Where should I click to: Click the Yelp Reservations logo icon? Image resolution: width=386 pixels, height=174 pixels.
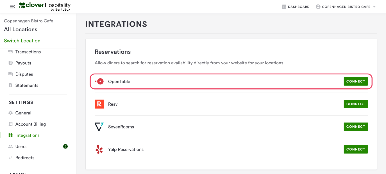click(99, 149)
